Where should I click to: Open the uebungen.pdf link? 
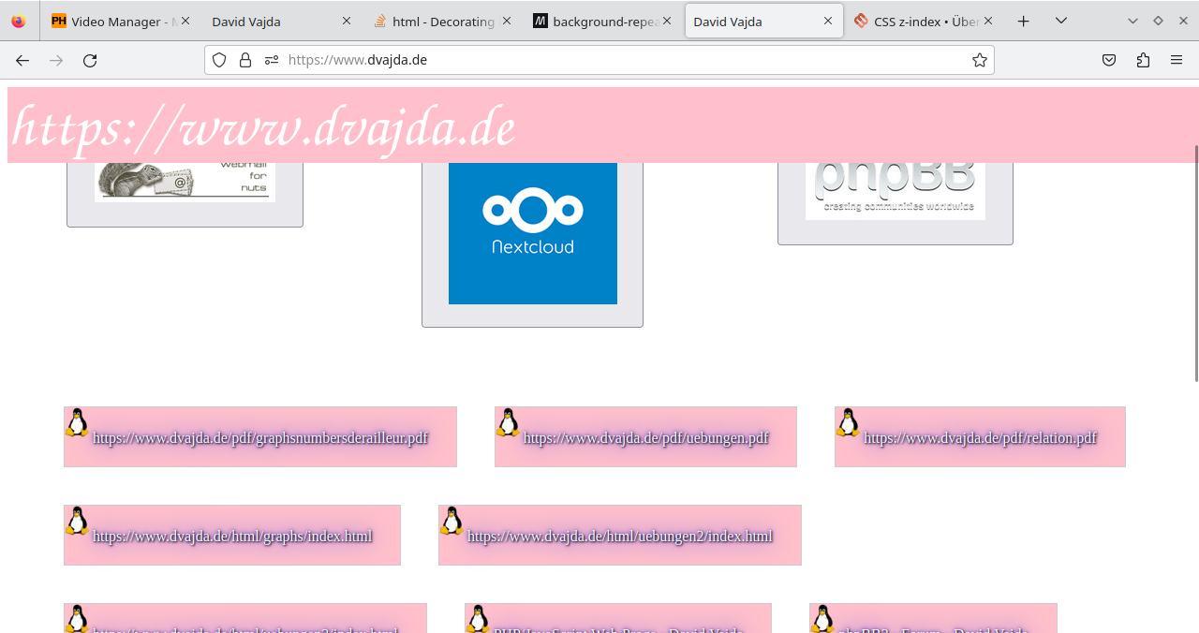pyautogui.click(x=645, y=436)
